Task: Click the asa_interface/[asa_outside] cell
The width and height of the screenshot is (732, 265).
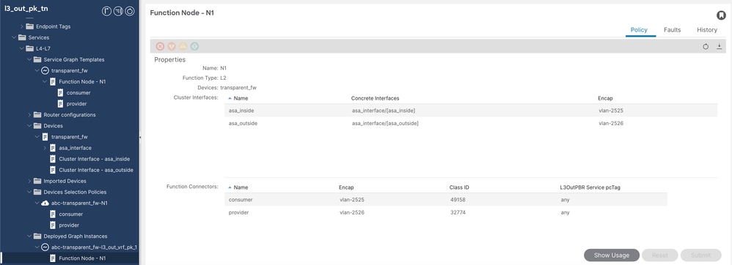Action: pyautogui.click(x=385, y=124)
